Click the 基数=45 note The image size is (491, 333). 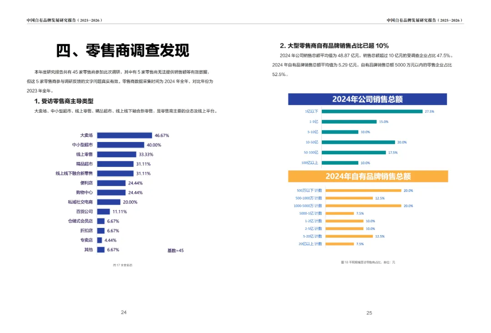pyautogui.click(x=175, y=251)
